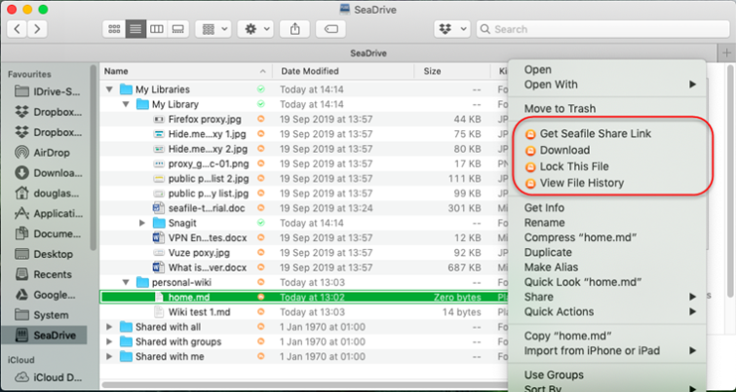This screenshot has width=736, height=392.
Task: Select VPN En...tes.docx file
Action: tap(208, 238)
